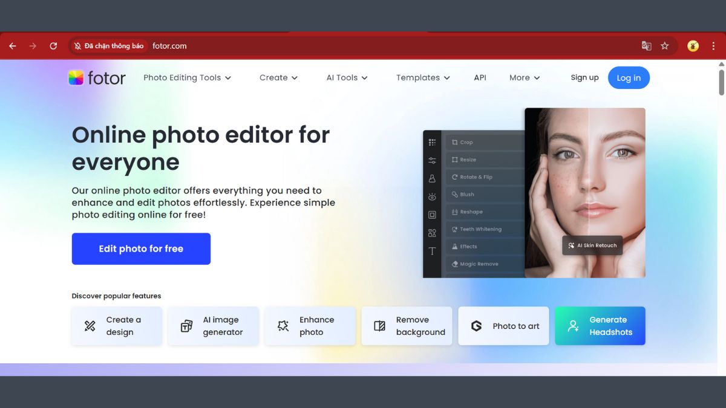This screenshot has width=726, height=408.
Task: Select the Text tool in the editor sidebar
Action: point(432,250)
